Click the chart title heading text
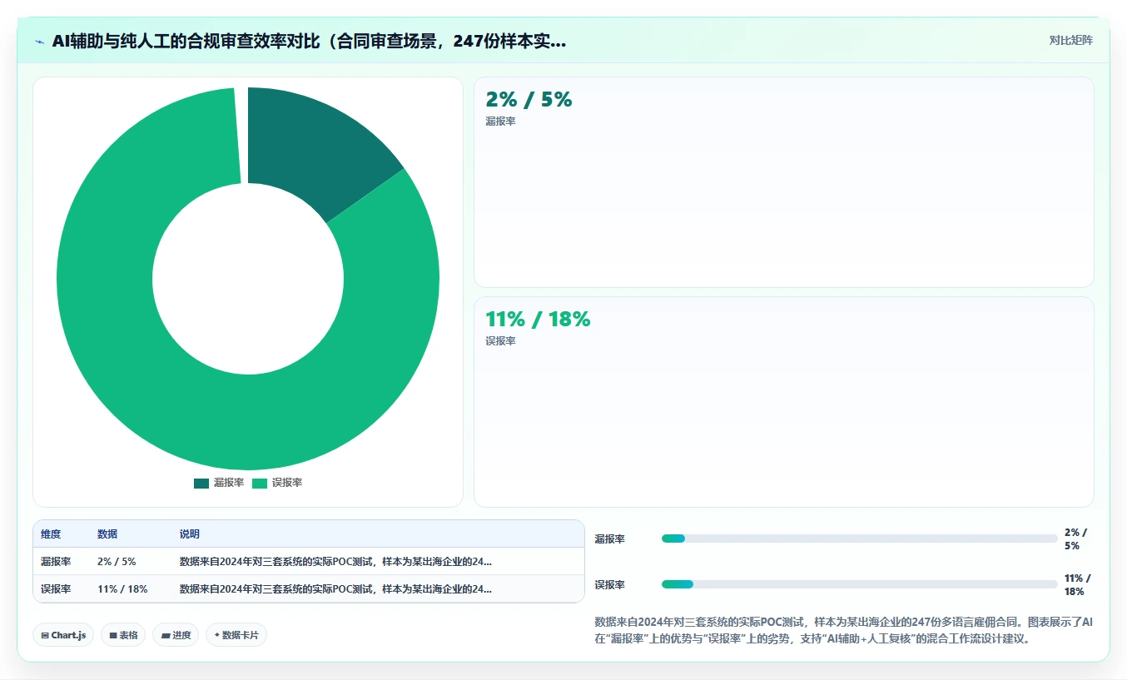 click(x=309, y=42)
